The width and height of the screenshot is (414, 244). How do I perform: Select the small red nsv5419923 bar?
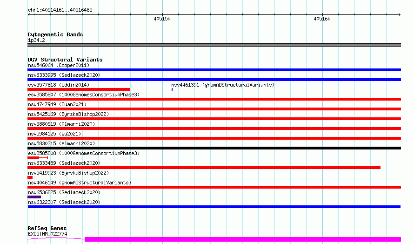30,177
